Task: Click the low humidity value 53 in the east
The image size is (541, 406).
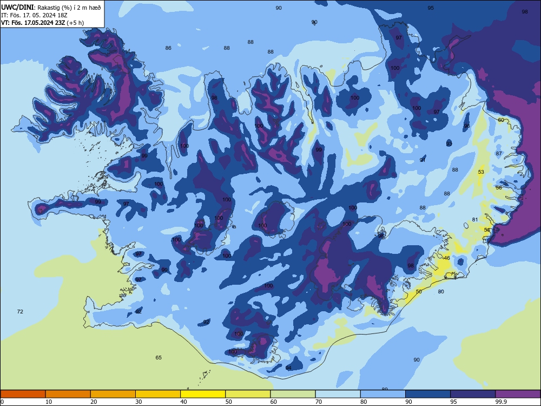Action: click(481, 172)
